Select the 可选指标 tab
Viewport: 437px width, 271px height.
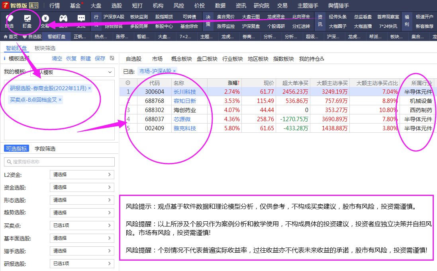point(17,149)
